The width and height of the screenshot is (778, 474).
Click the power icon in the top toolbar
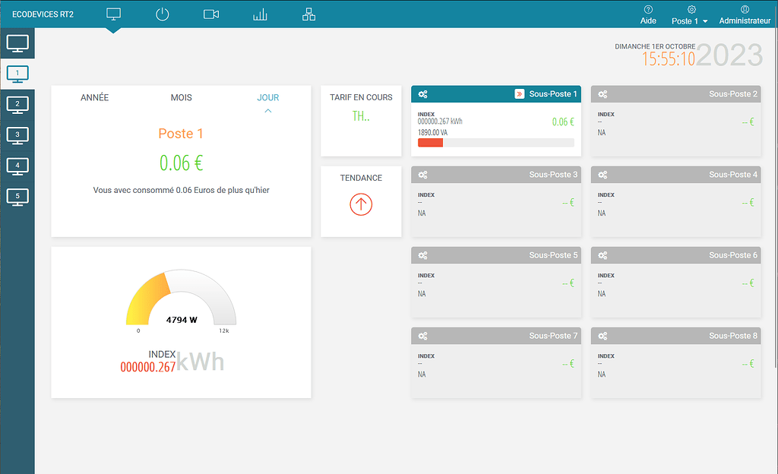click(x=162, y=13)
